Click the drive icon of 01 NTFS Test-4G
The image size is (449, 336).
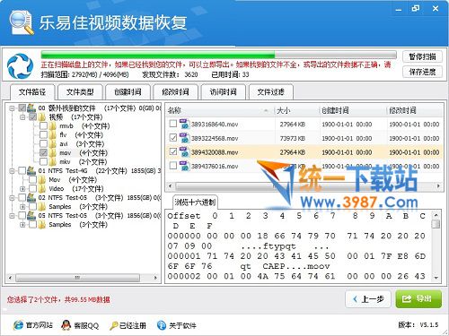31,170
